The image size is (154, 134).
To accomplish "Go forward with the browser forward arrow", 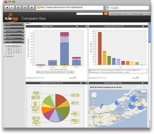I will pyautogui.click(x=12, y=8).
